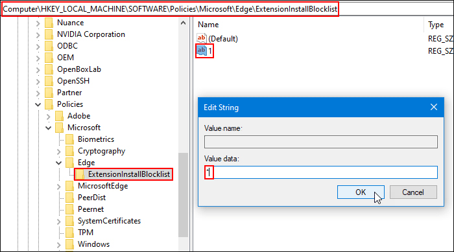Expand the MicrosoftEdge key
This screenshot has width=454, height=252.
coord(59,187)
